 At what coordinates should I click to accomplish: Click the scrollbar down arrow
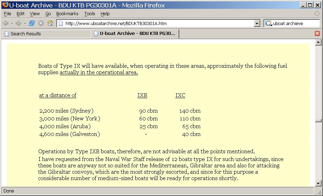coord(318,184)
